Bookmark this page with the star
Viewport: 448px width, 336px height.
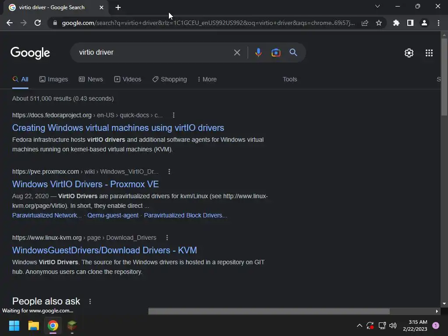379,23
